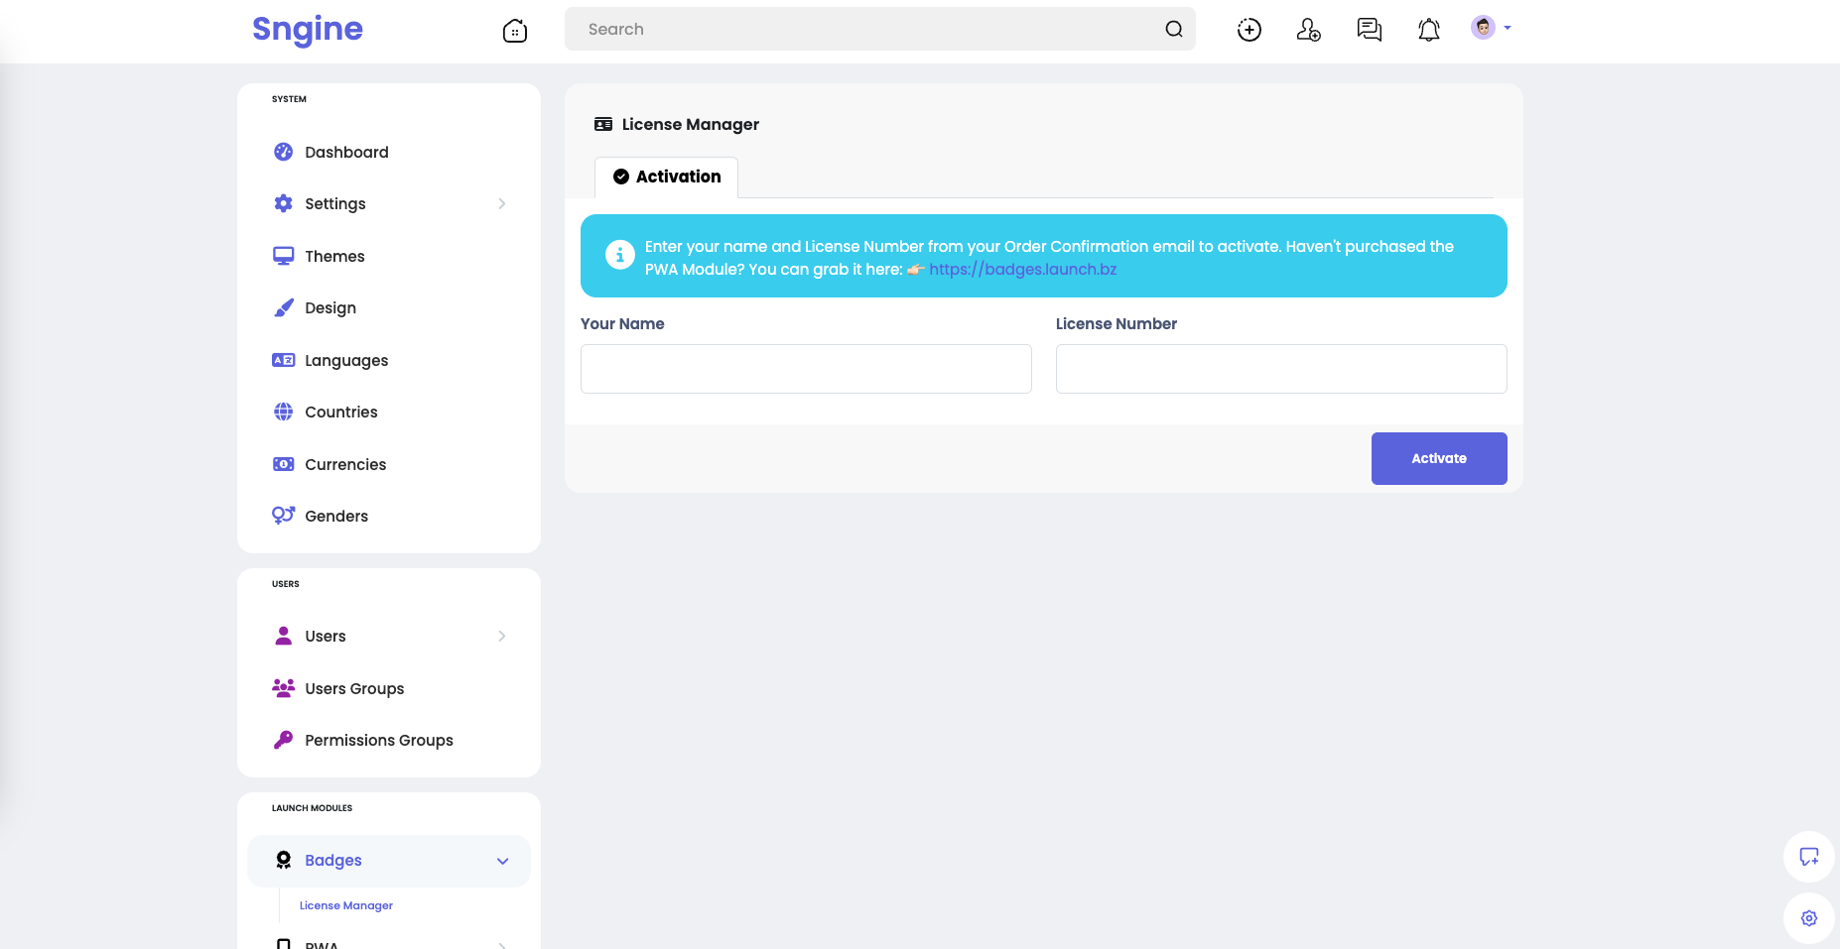Click the floating new chat icon
1840x949 pixels.
1808,857
